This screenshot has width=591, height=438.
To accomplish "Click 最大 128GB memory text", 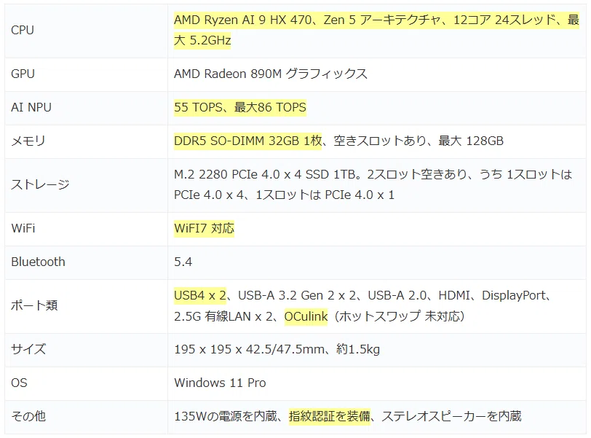I will tap(471, 141).
